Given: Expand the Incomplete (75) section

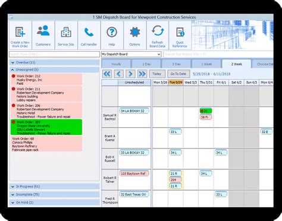Looking at the screenshot, I should click(x=55, y=194).
